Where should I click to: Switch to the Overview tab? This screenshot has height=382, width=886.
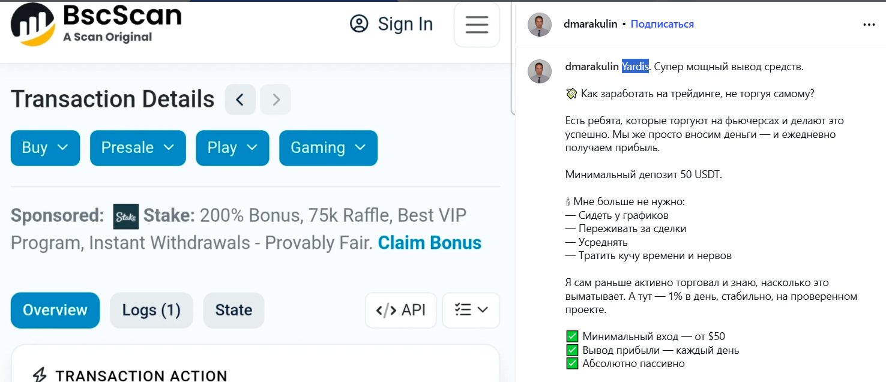(x=55, y=310)
